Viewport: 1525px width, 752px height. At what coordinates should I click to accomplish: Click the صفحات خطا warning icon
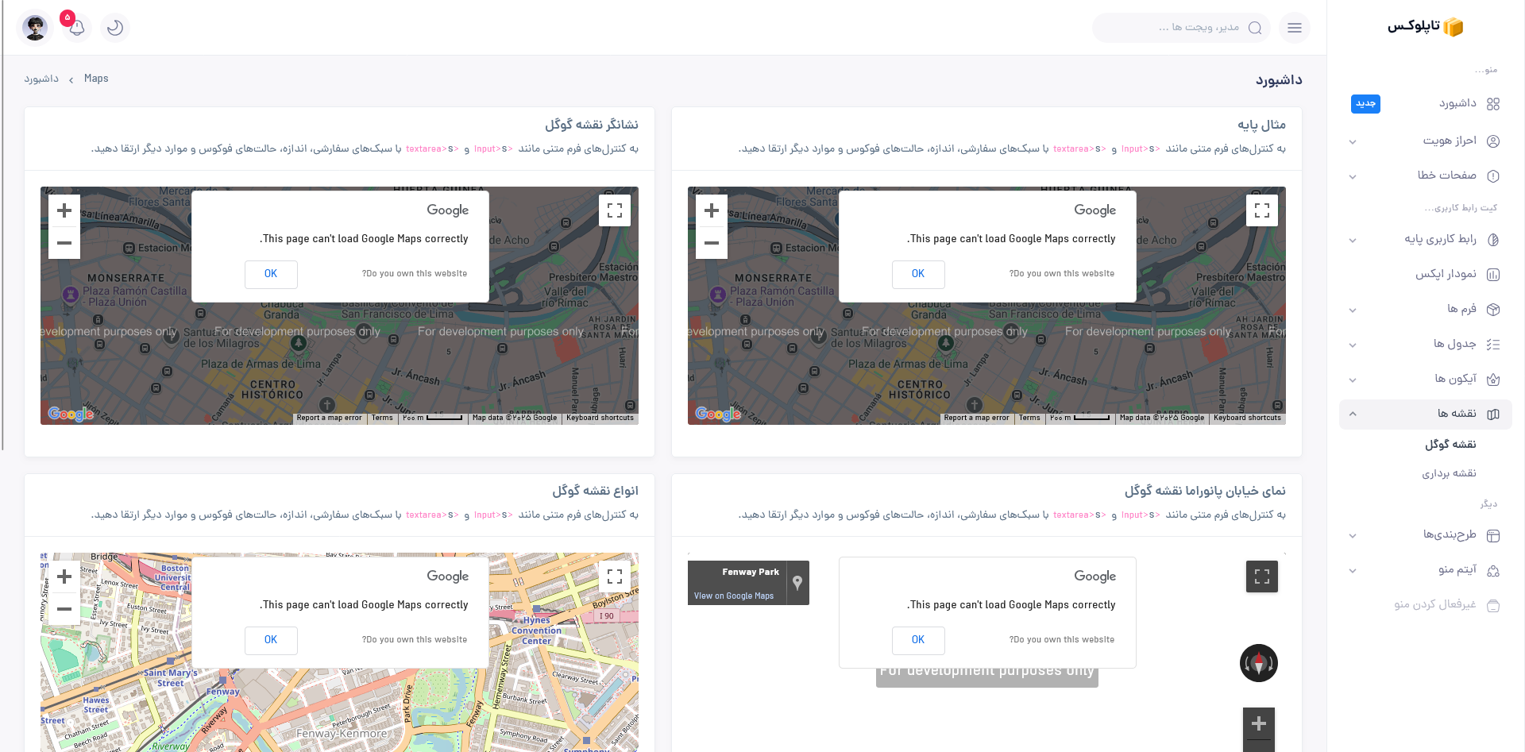[x=1493, y=176]
